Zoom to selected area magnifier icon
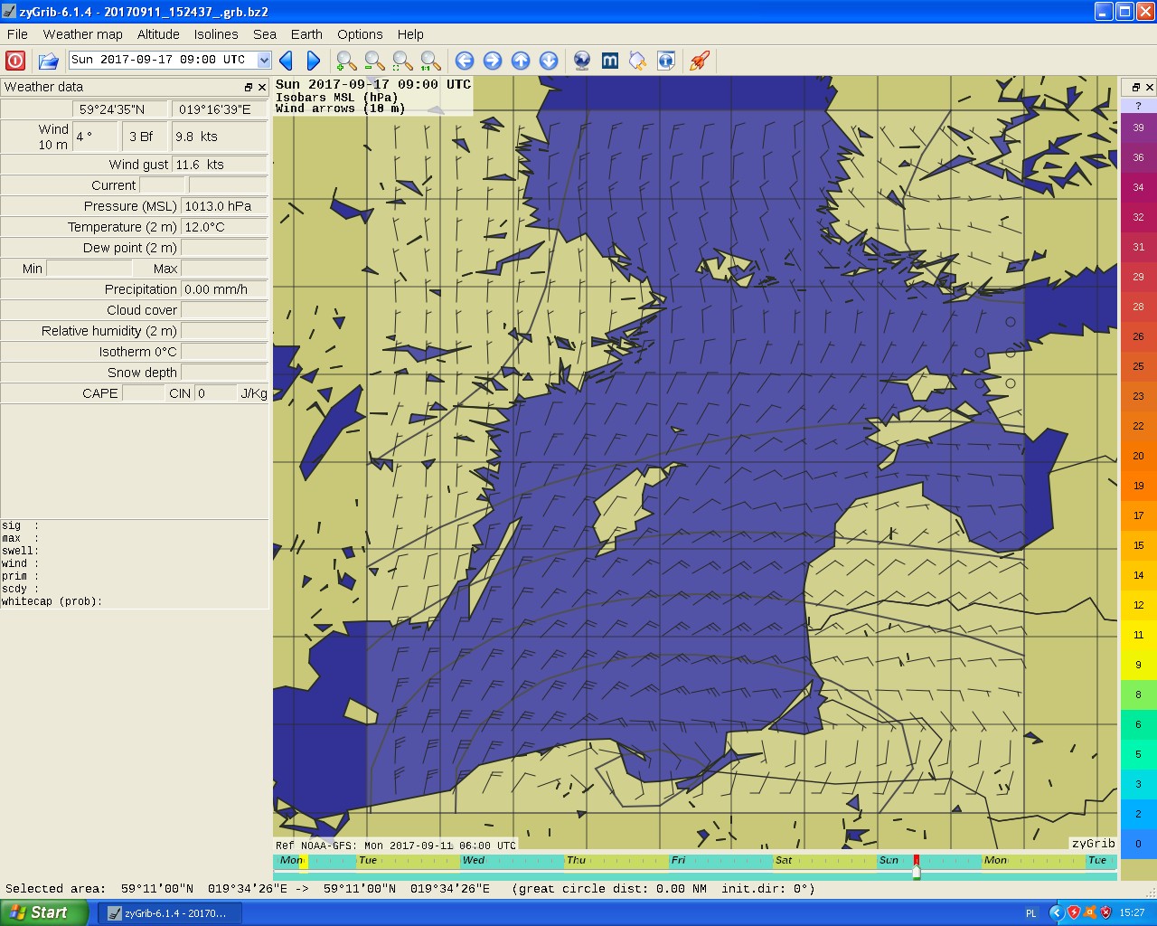The height and width of the screenshot is (926, 1157). [x=402, y=61]
